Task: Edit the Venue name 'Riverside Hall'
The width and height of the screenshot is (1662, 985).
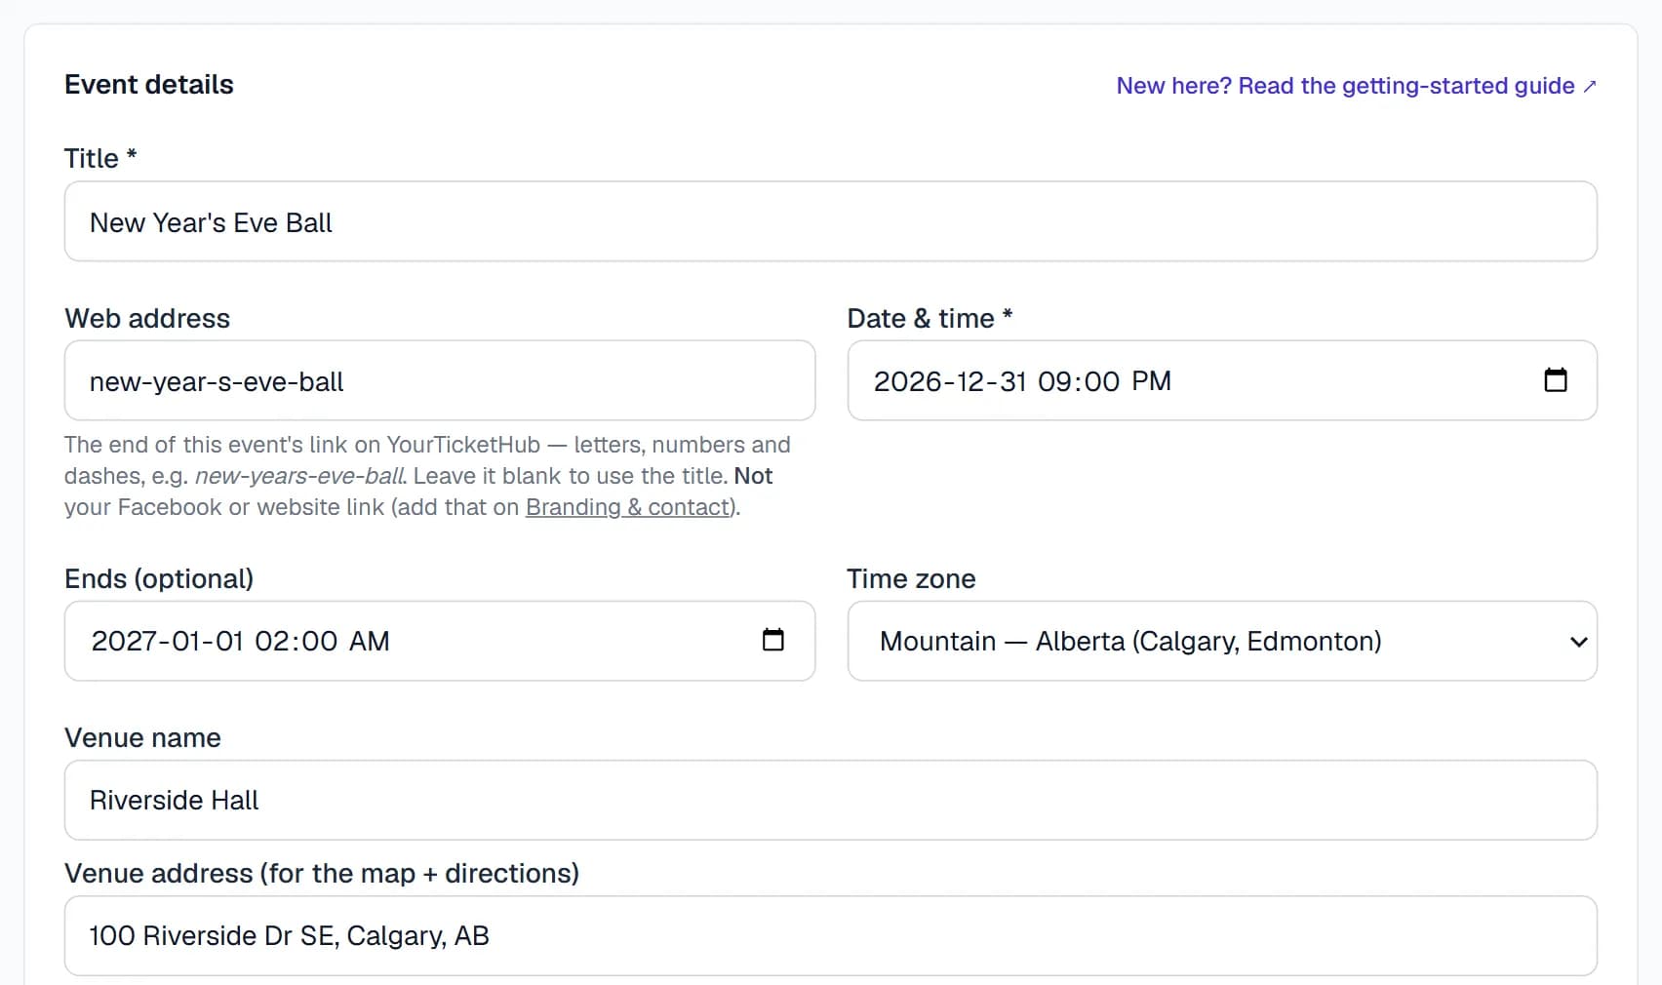Action: pos(831,800)
